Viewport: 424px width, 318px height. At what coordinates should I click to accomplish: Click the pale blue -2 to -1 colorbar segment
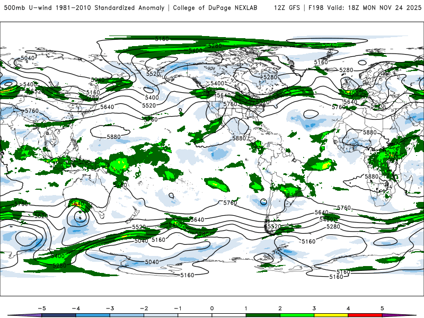pyautogui.click(x=161, y=315)
